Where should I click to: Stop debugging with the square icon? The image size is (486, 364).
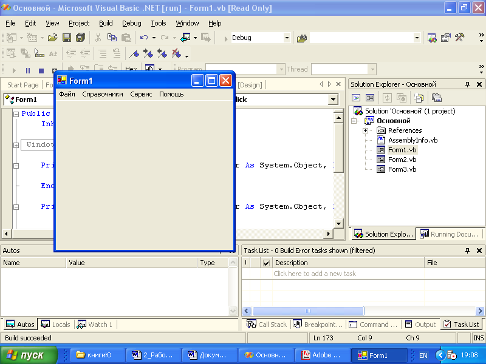pos(41,70)
